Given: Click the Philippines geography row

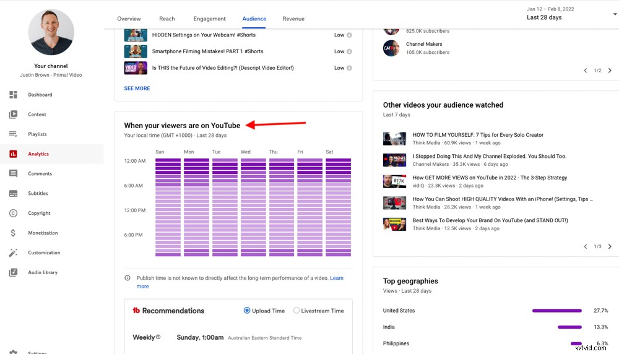Looking at the screenshot, I should click(x=495, y=343).
